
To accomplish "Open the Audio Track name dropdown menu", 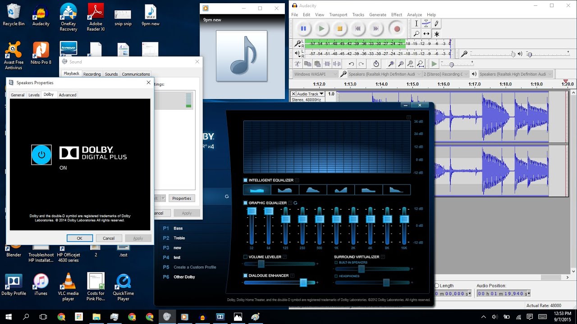I will 311,94.
